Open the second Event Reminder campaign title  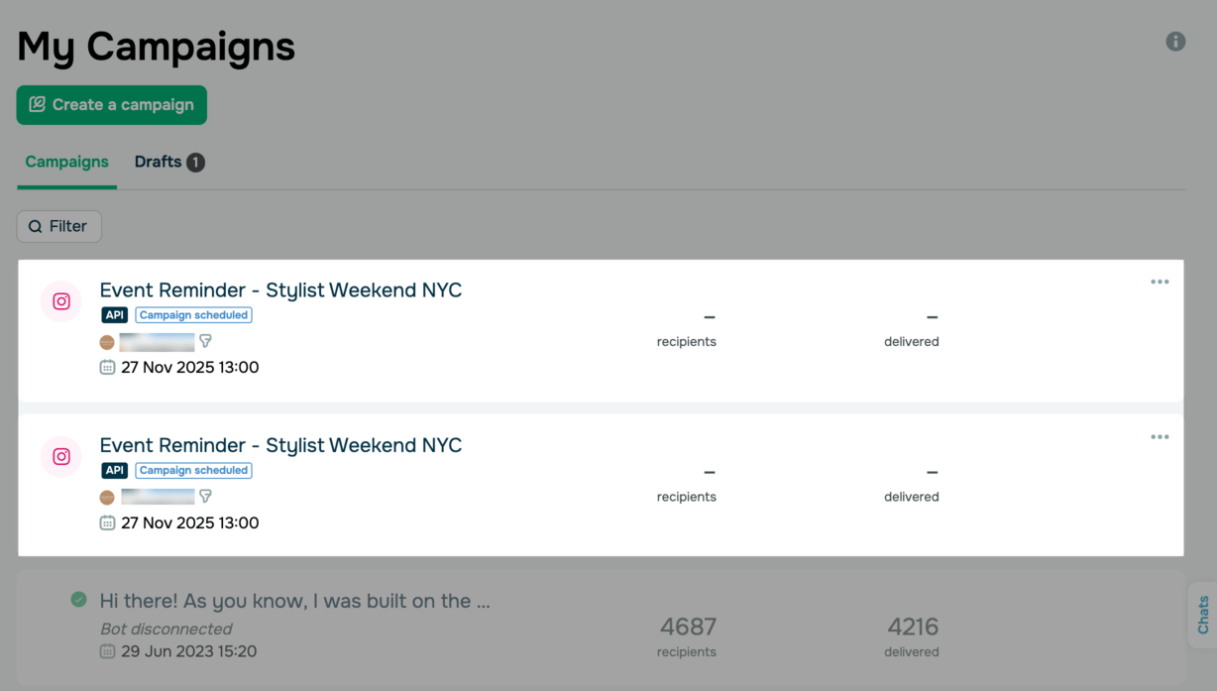(280, 445)
